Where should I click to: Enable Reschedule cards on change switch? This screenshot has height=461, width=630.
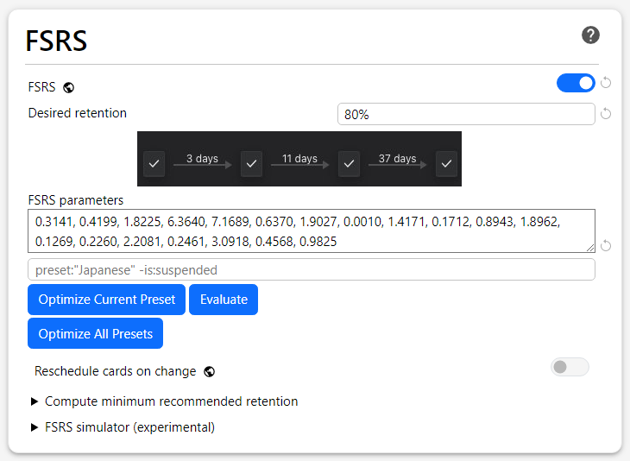570,368
